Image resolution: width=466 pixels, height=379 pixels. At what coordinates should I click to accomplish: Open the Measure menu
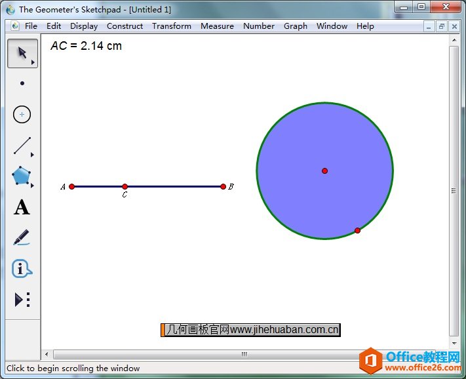click(x=217, y=26)
